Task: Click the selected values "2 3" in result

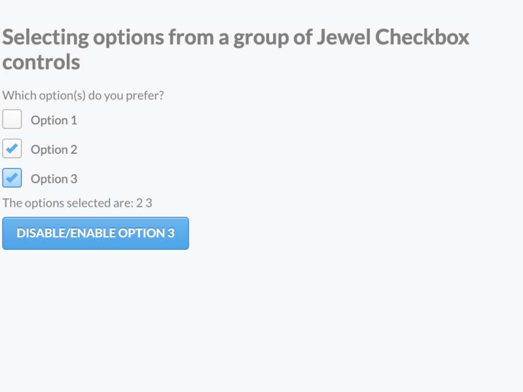Action: [x=144, y=203]
